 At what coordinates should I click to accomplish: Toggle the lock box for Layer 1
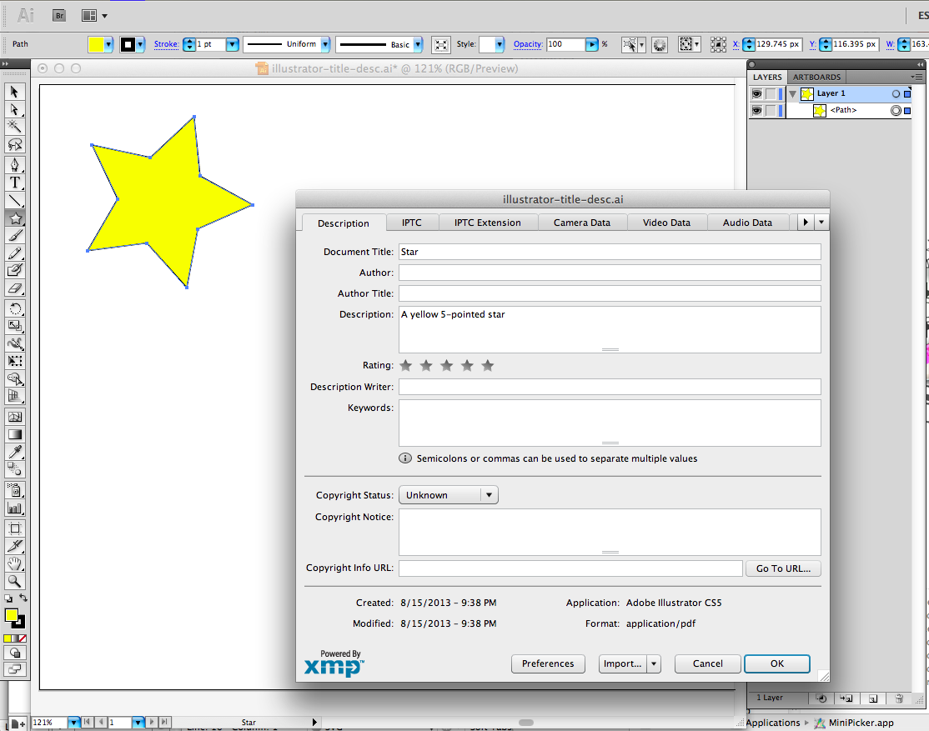(x=771, y=94)
